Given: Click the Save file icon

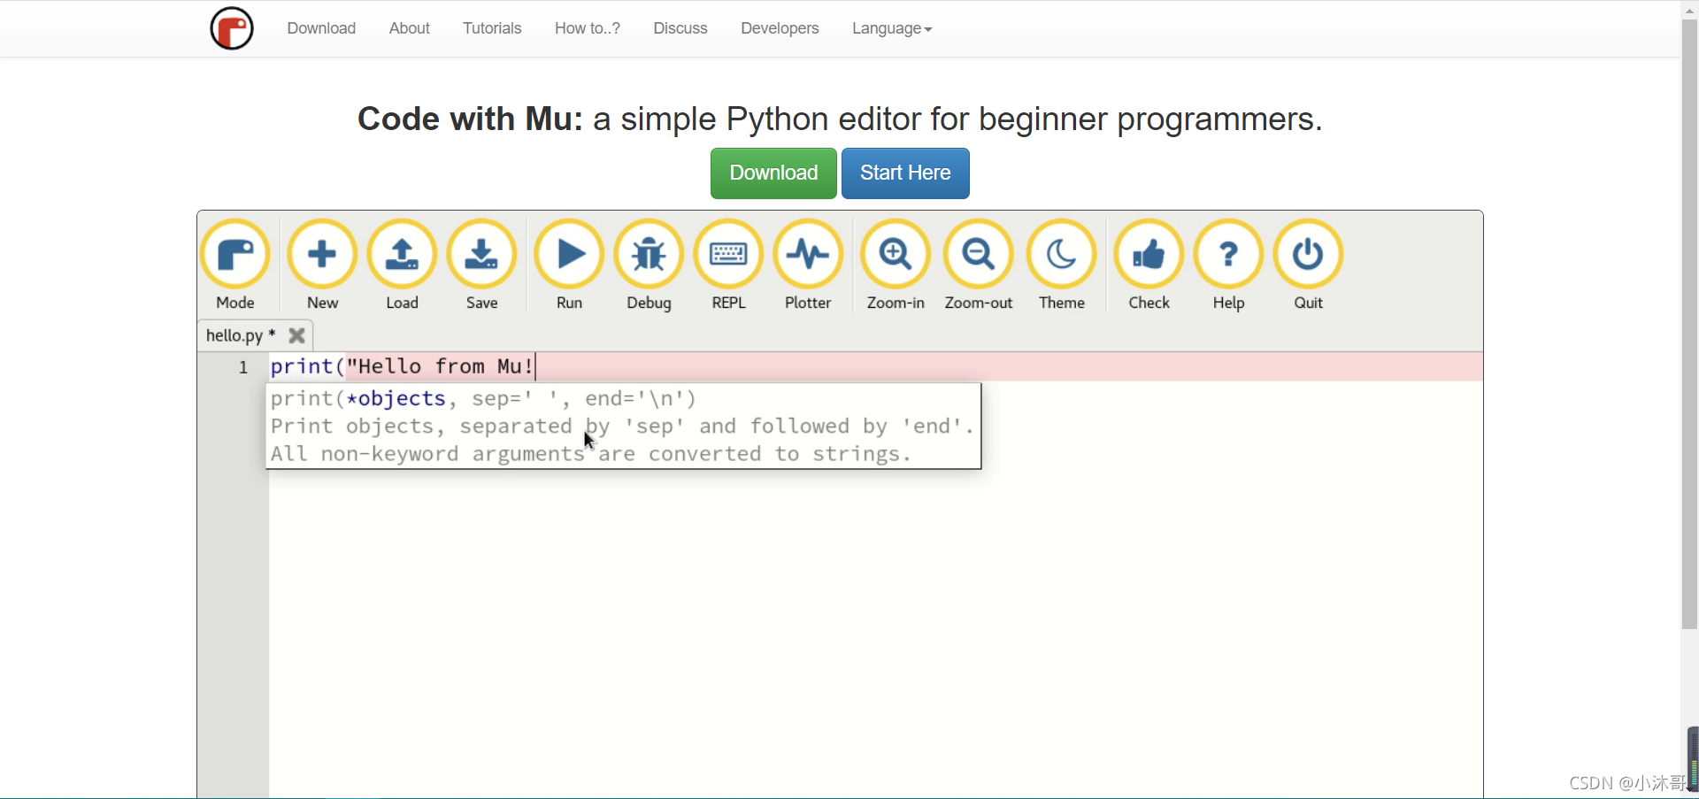Looking at the screenshot, I should [481, 254].
